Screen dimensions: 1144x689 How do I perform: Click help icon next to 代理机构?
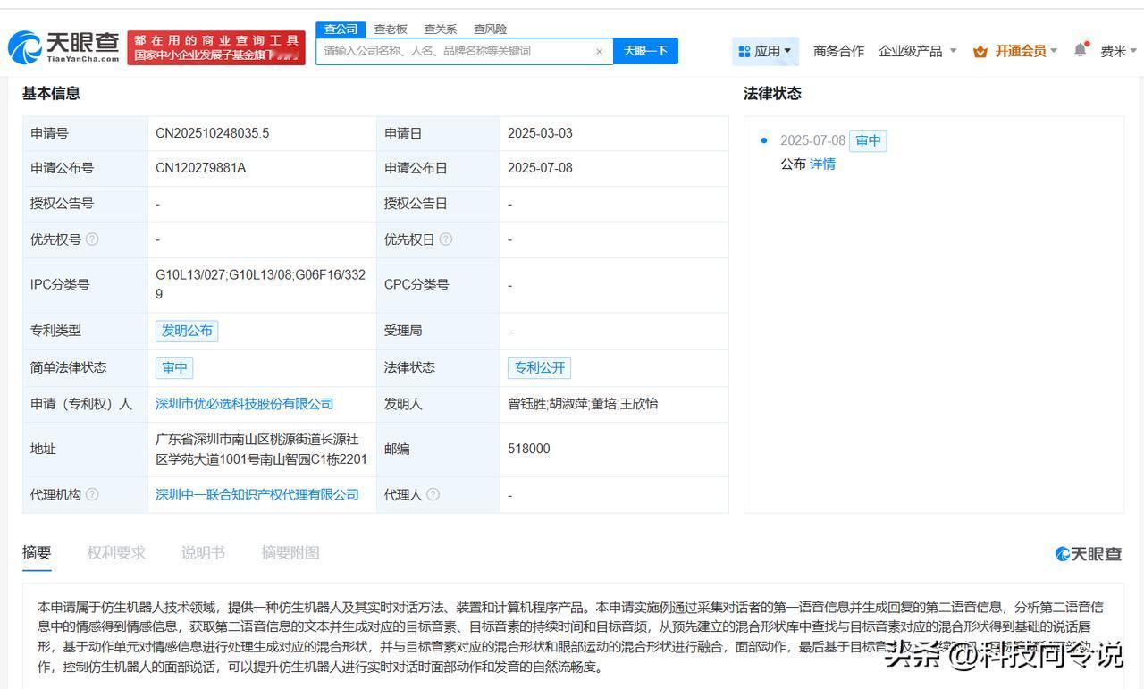click(92, 494)
